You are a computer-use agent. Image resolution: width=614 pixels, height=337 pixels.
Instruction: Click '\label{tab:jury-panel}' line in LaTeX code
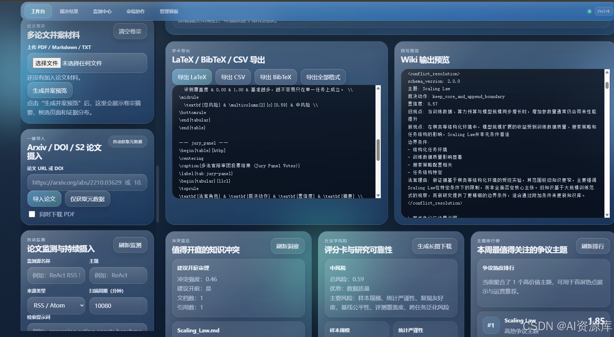[206, 173]
